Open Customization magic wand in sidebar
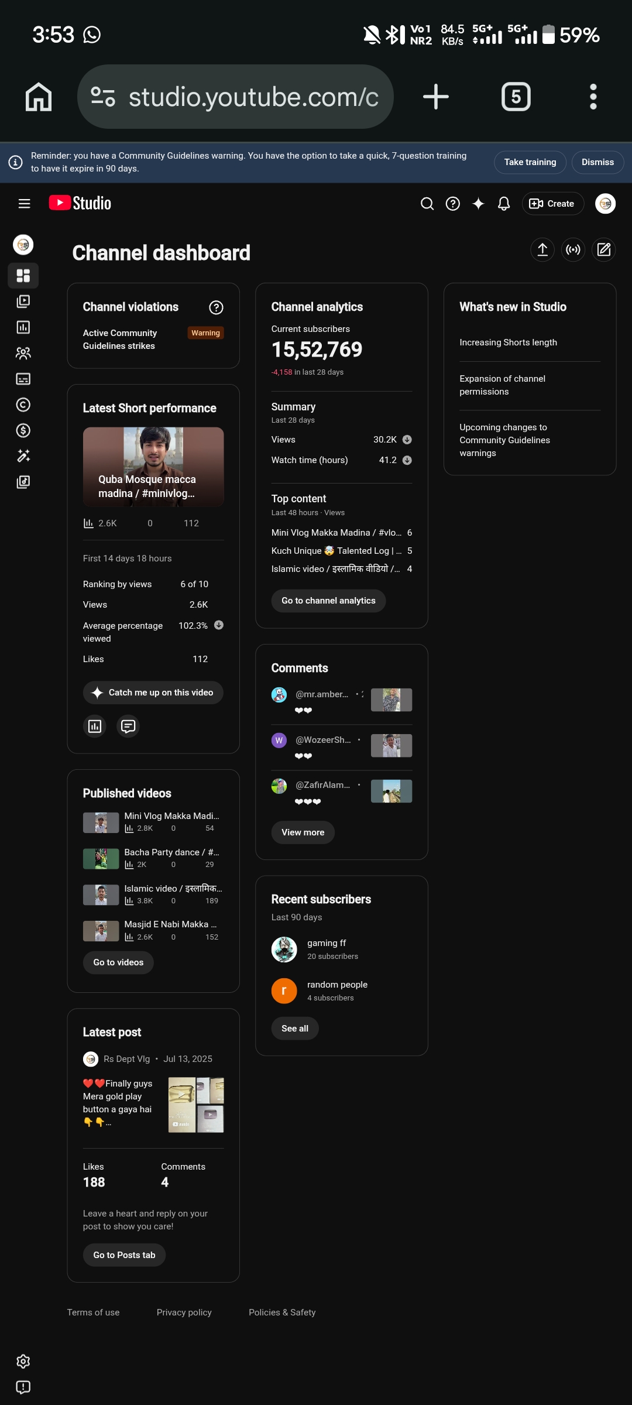The height and width of the screenshot is (1405, 632). (23, 456)
